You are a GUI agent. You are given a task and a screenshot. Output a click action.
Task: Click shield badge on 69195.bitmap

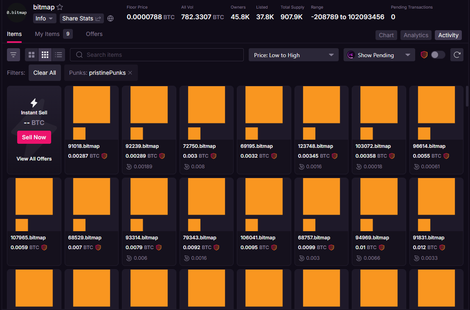274,156
